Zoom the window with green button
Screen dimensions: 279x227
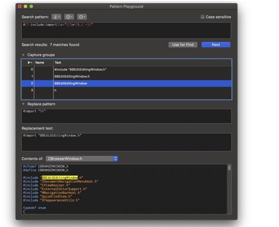click(x=32, y=6)
